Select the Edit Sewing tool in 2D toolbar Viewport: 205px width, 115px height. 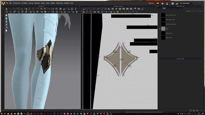click(83, 12)
